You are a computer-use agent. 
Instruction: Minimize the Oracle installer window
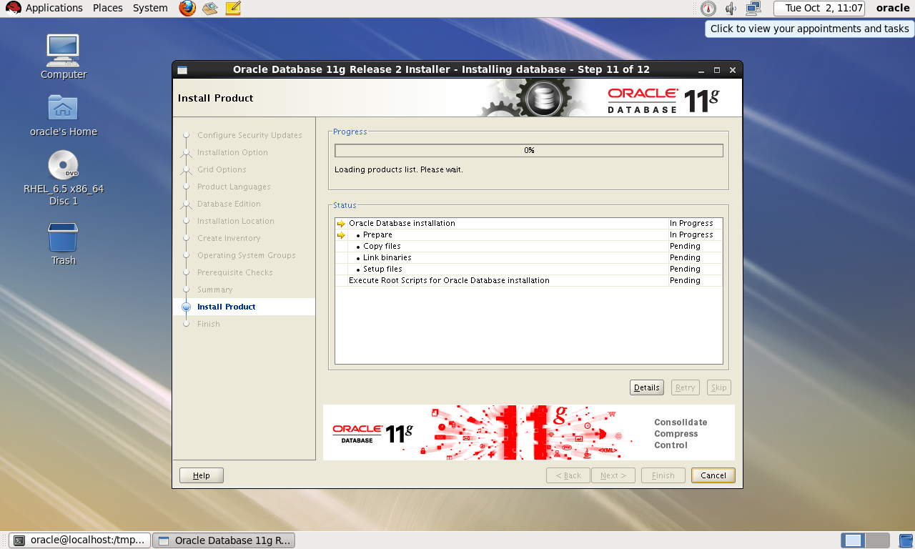[702, 70]
